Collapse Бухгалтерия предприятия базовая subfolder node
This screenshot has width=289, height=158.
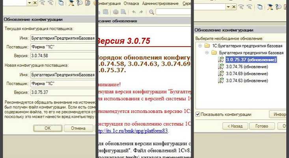(207, 53)
